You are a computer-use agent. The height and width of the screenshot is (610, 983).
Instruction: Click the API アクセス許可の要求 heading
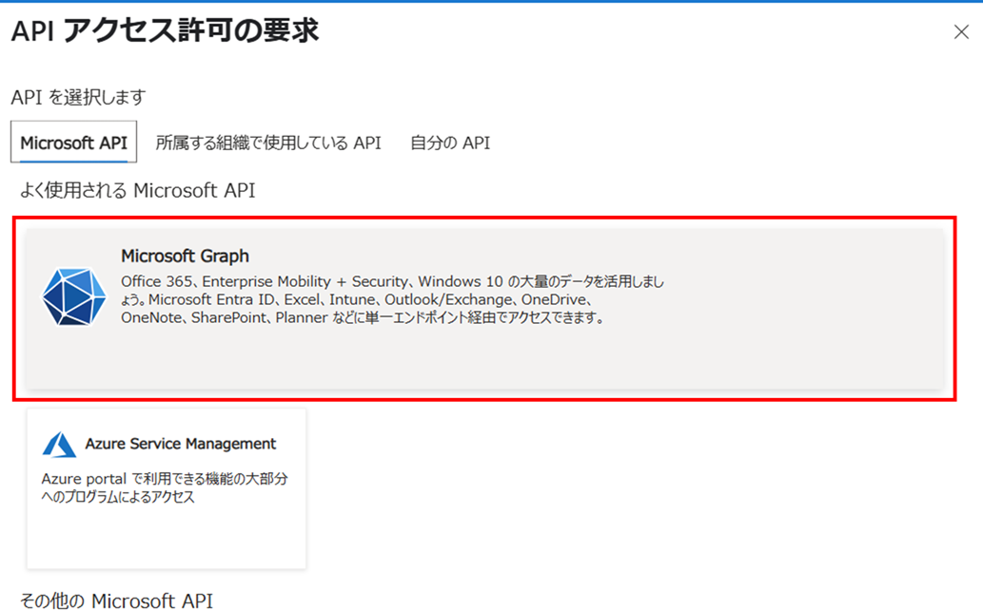pyautogui.click(x=166, y=30)
